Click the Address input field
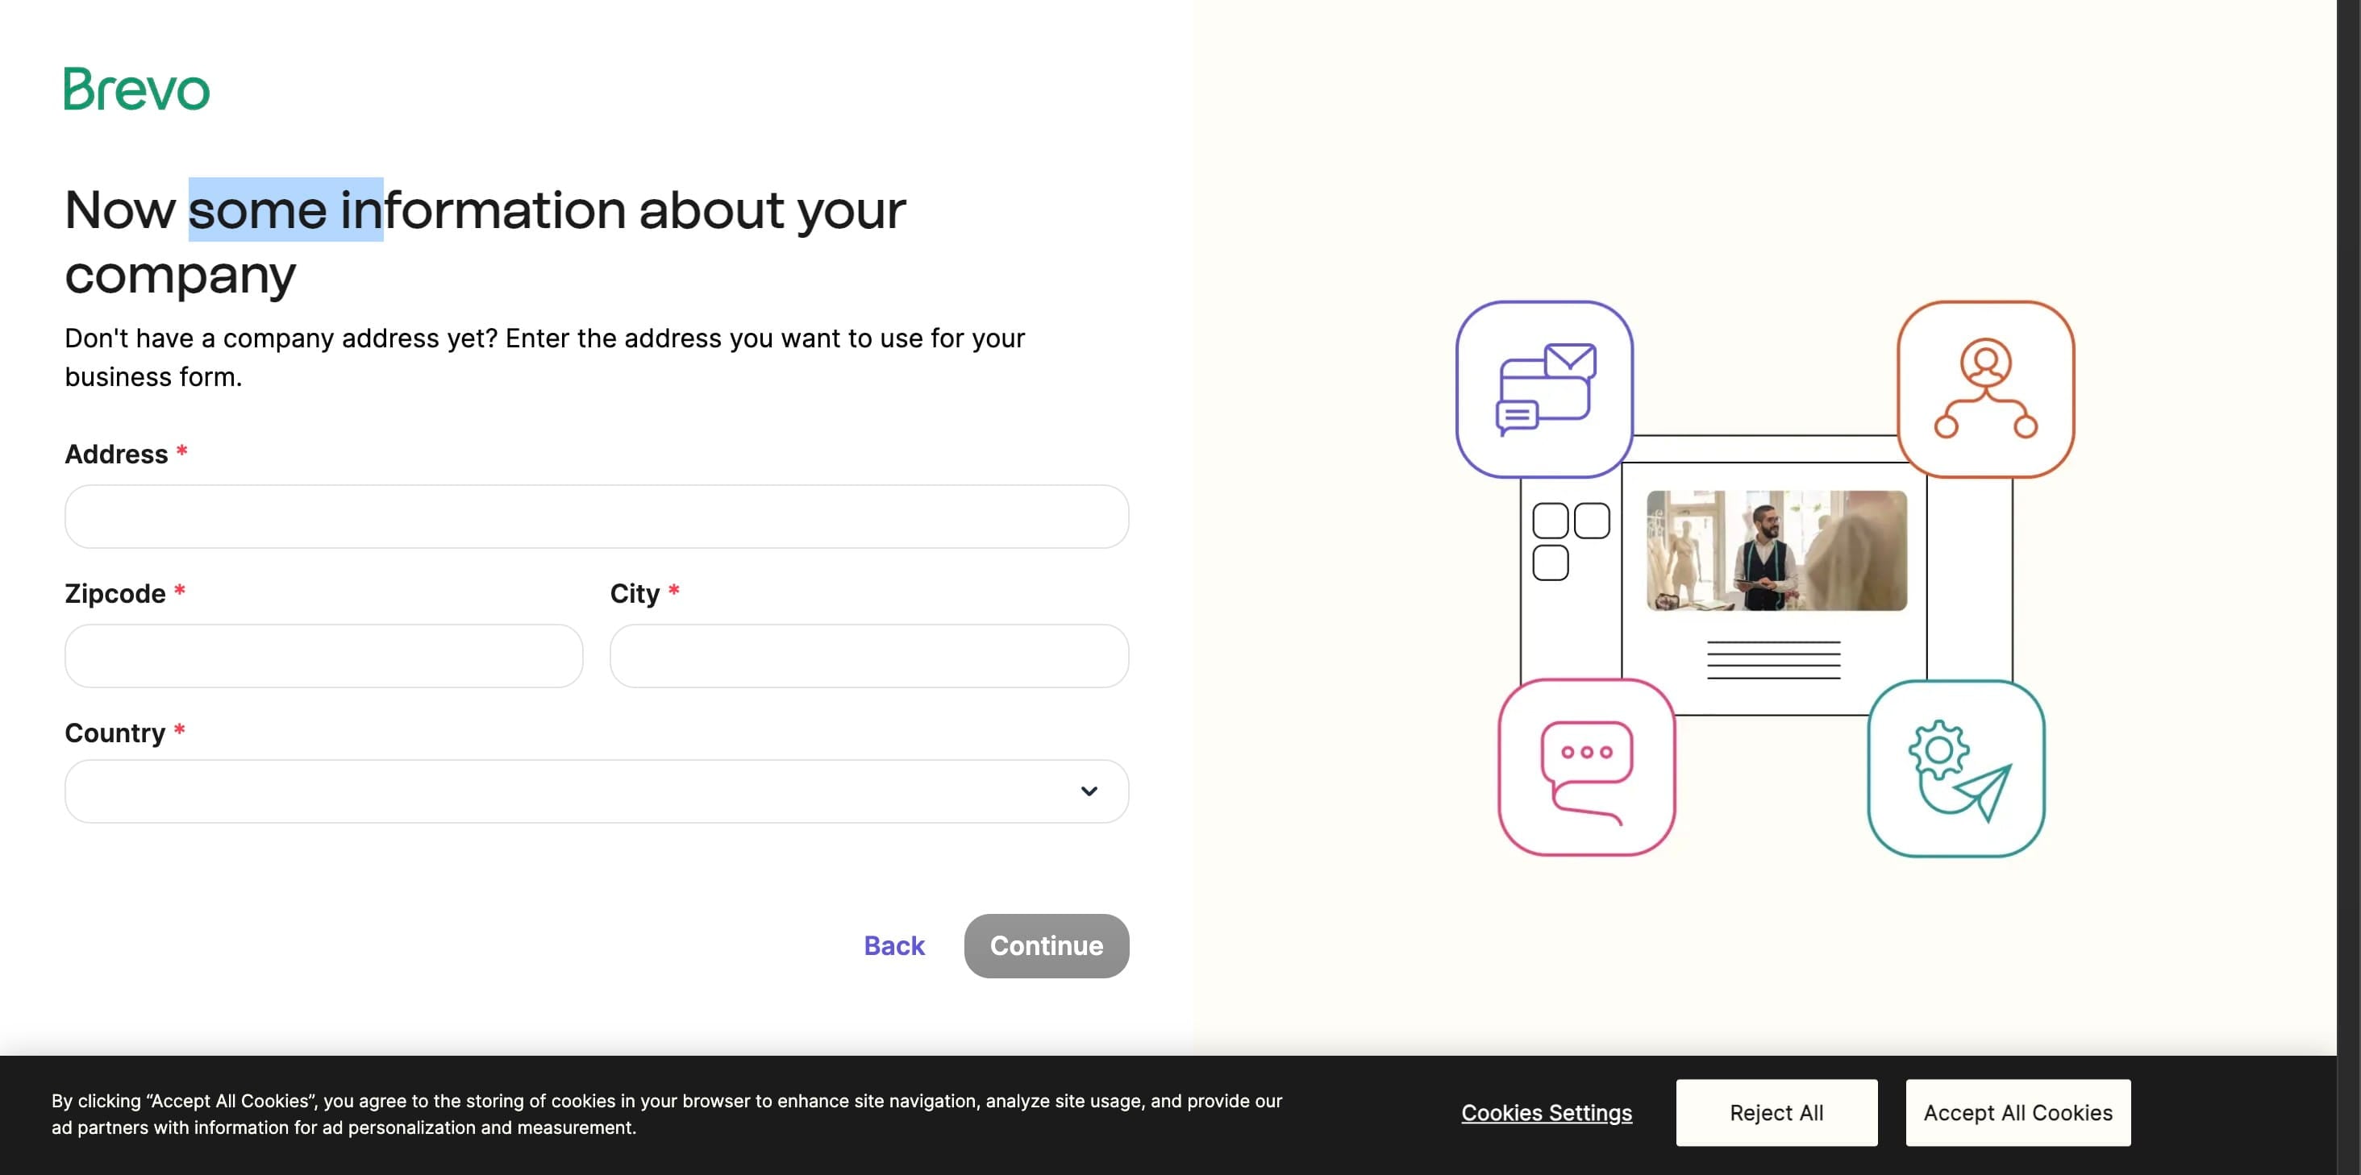 [596, 517]
